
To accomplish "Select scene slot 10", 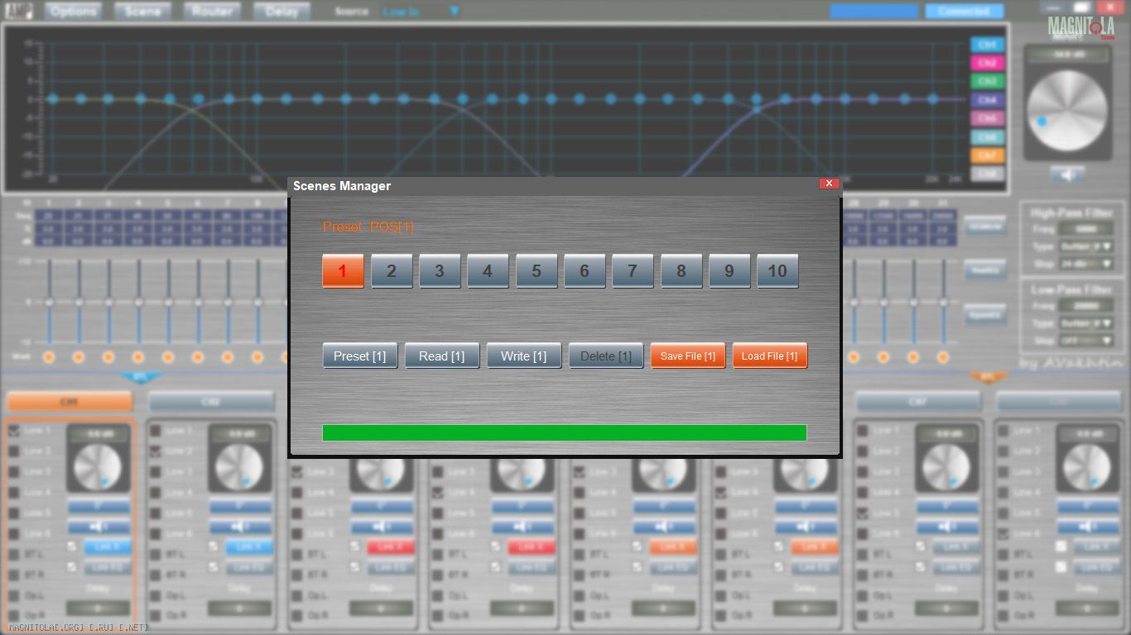I will click(777, 271).
